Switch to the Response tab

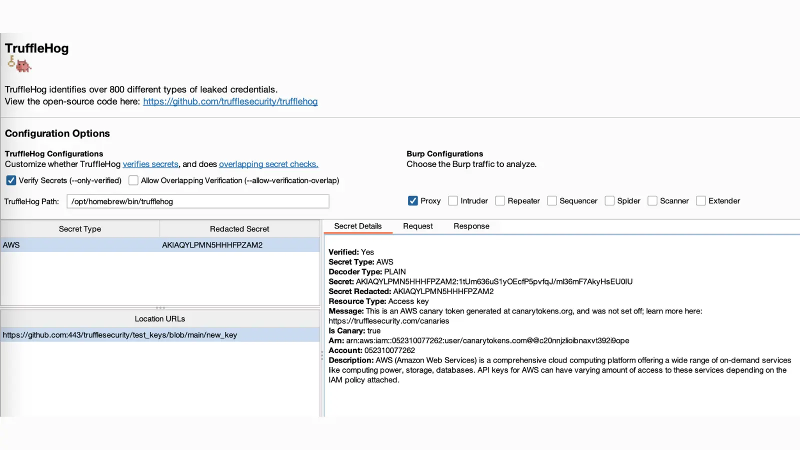471,226
